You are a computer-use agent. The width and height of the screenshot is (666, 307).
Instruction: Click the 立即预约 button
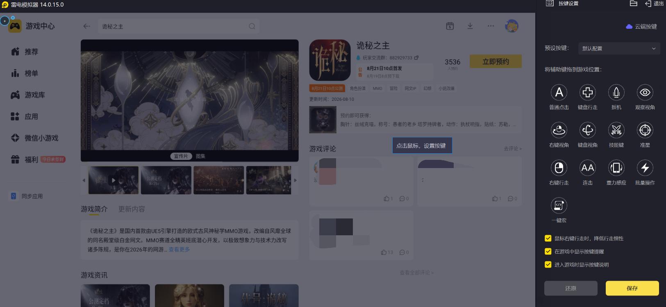[496, 61]
